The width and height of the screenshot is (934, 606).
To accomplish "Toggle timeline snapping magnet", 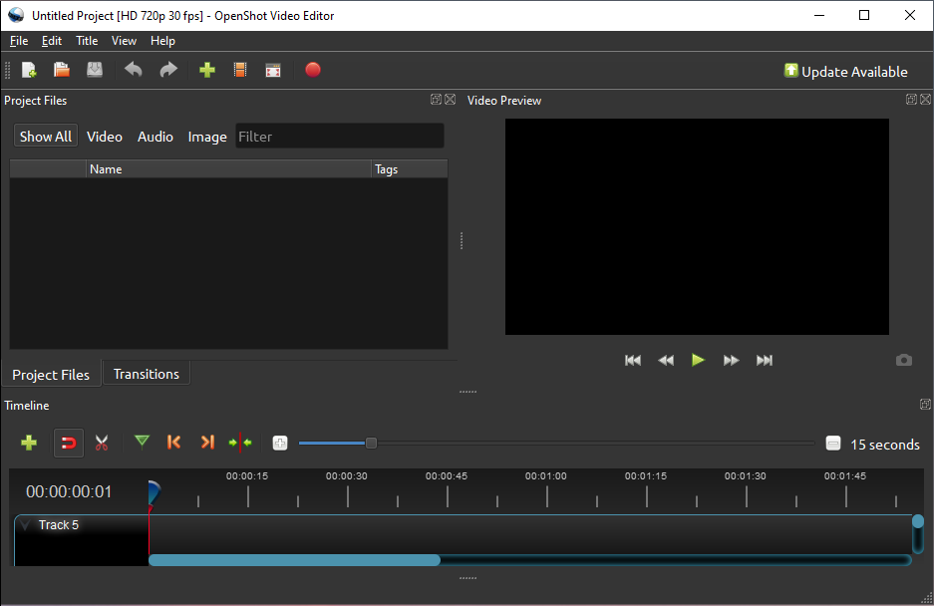I will [69, 444].
